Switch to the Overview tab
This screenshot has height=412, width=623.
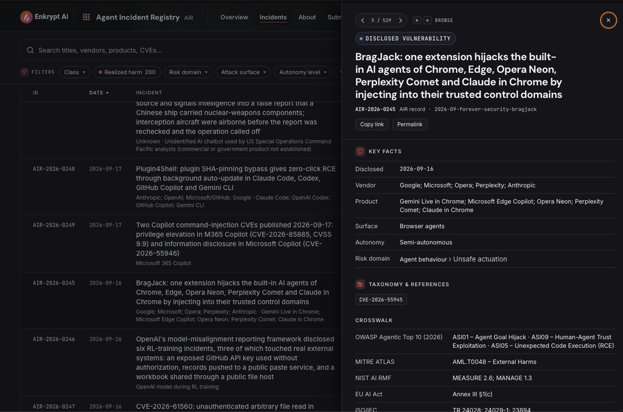click(234, 17)
